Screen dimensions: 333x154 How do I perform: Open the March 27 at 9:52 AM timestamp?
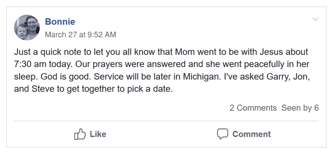click(x=81, y=35)
